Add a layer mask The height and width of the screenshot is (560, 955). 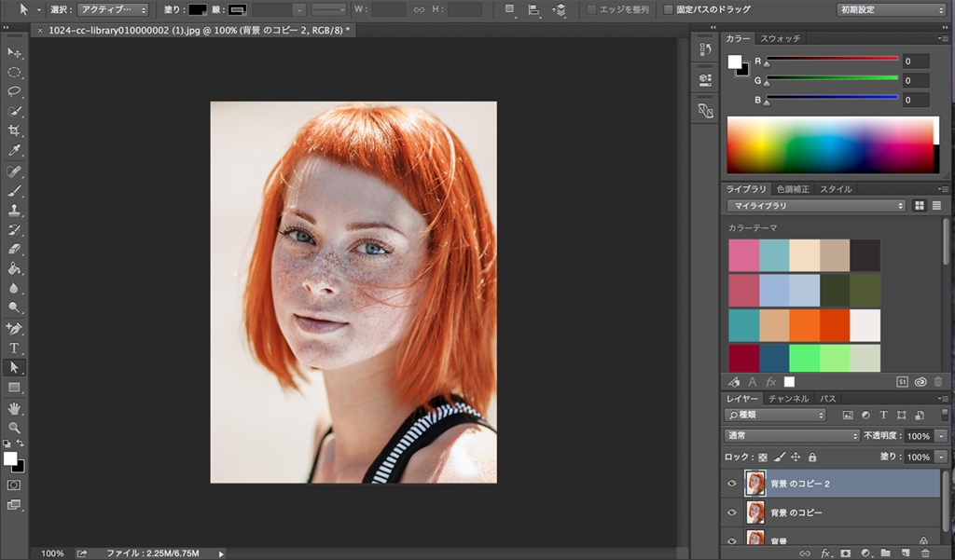[845, 553]
